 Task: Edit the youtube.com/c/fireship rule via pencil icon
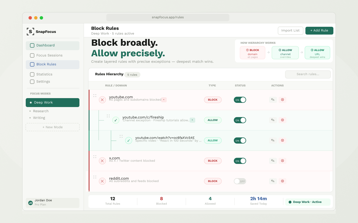click(x=273, y=120)
